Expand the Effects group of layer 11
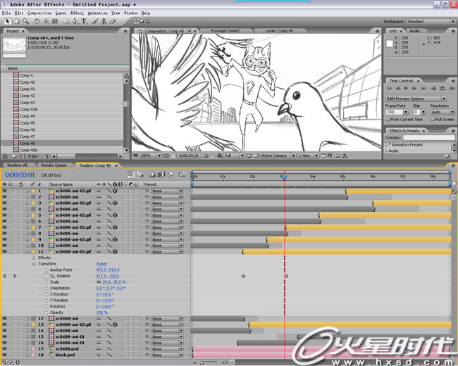The width and height of the screenshot is (458, 366). 34,258
